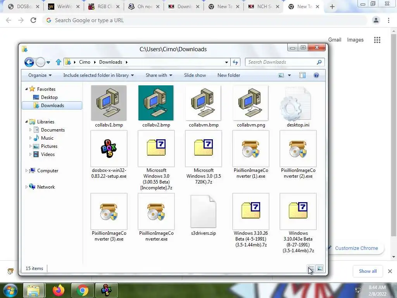This screenshot has height=298, width=397.
Task: Open Explorer Help question mark icon
Action: pos(316,75)
